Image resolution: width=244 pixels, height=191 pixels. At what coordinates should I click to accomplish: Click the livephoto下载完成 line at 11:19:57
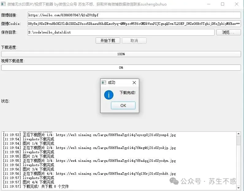29,178
